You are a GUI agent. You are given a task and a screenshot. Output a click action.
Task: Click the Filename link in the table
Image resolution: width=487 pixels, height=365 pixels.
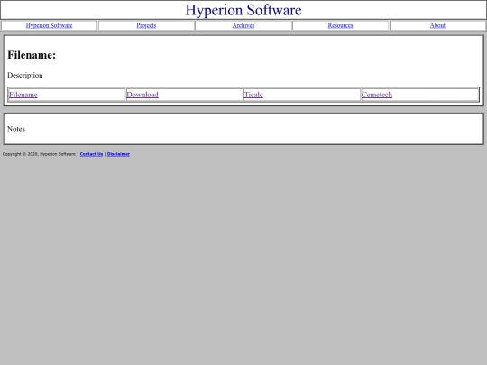coord(23,95)
